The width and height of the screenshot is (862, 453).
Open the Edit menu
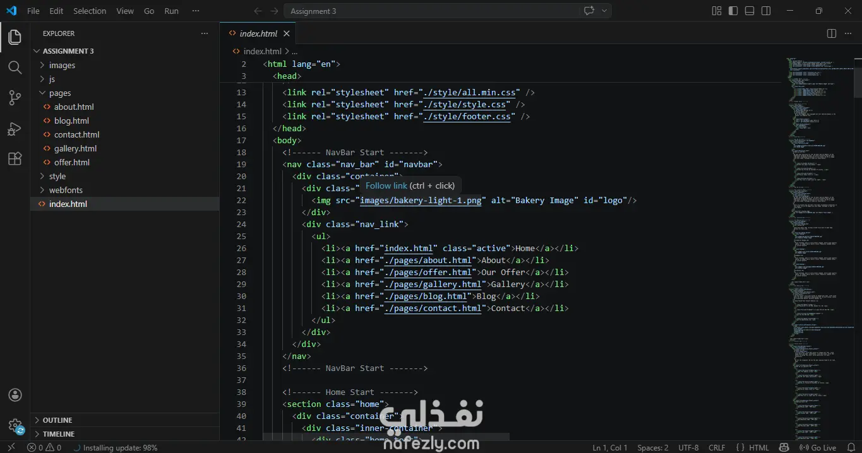(56, 11)
